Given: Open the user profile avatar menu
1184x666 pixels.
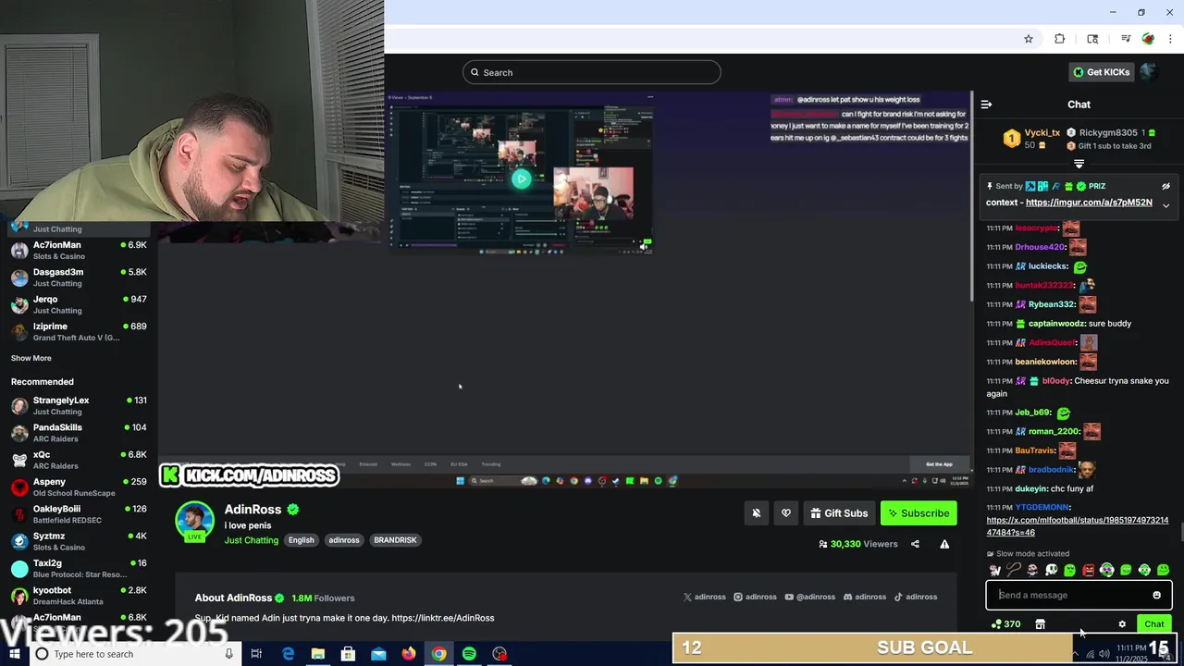Looking at the screenshot, I should click(1148, 72).
